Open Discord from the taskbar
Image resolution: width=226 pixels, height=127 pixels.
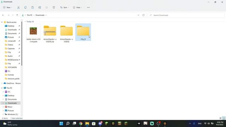(100, 123)
